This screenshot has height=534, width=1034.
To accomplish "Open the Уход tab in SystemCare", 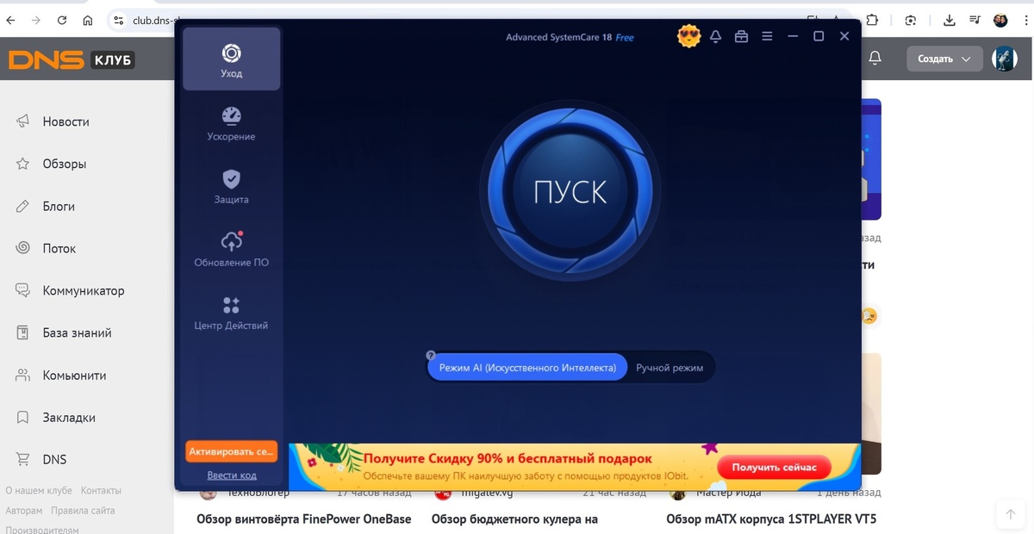I will tap(231, 59).
